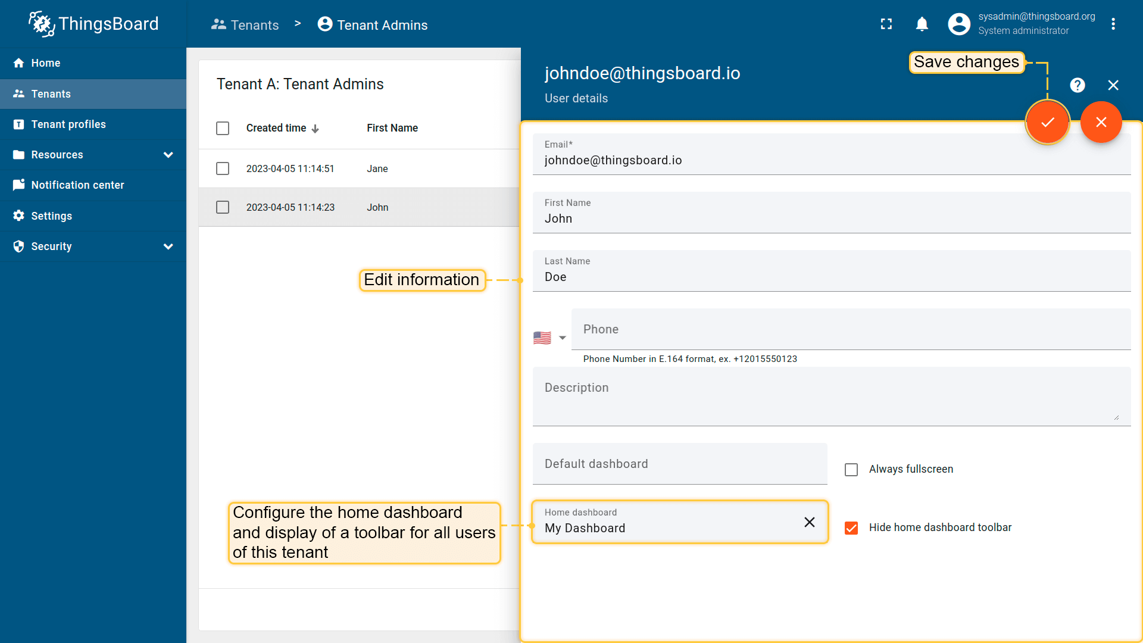Screen dimensions: 1143x643
Task: Uncheck Hide home dashboard toolbar
Action: 851,528
